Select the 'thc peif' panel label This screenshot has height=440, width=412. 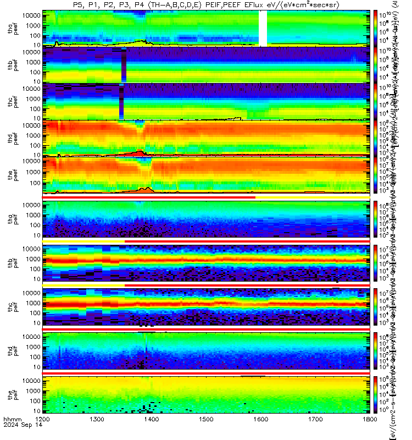(x=13, y=307)
